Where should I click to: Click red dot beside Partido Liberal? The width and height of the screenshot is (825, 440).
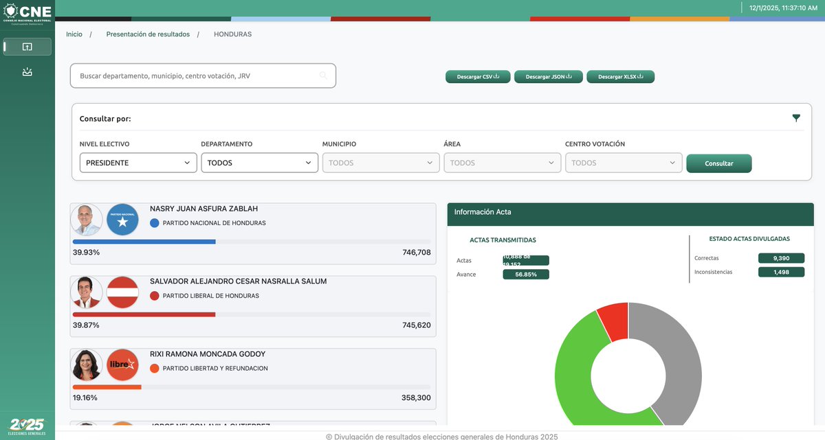tap(155, 296)
